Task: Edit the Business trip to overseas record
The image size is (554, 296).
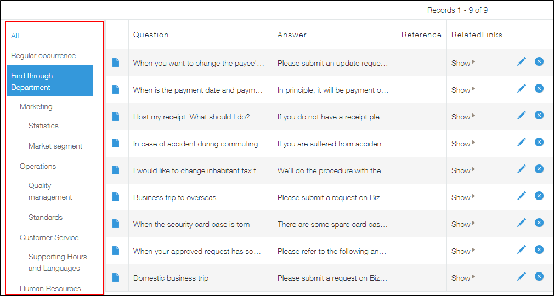Action: tap(522, 196)
